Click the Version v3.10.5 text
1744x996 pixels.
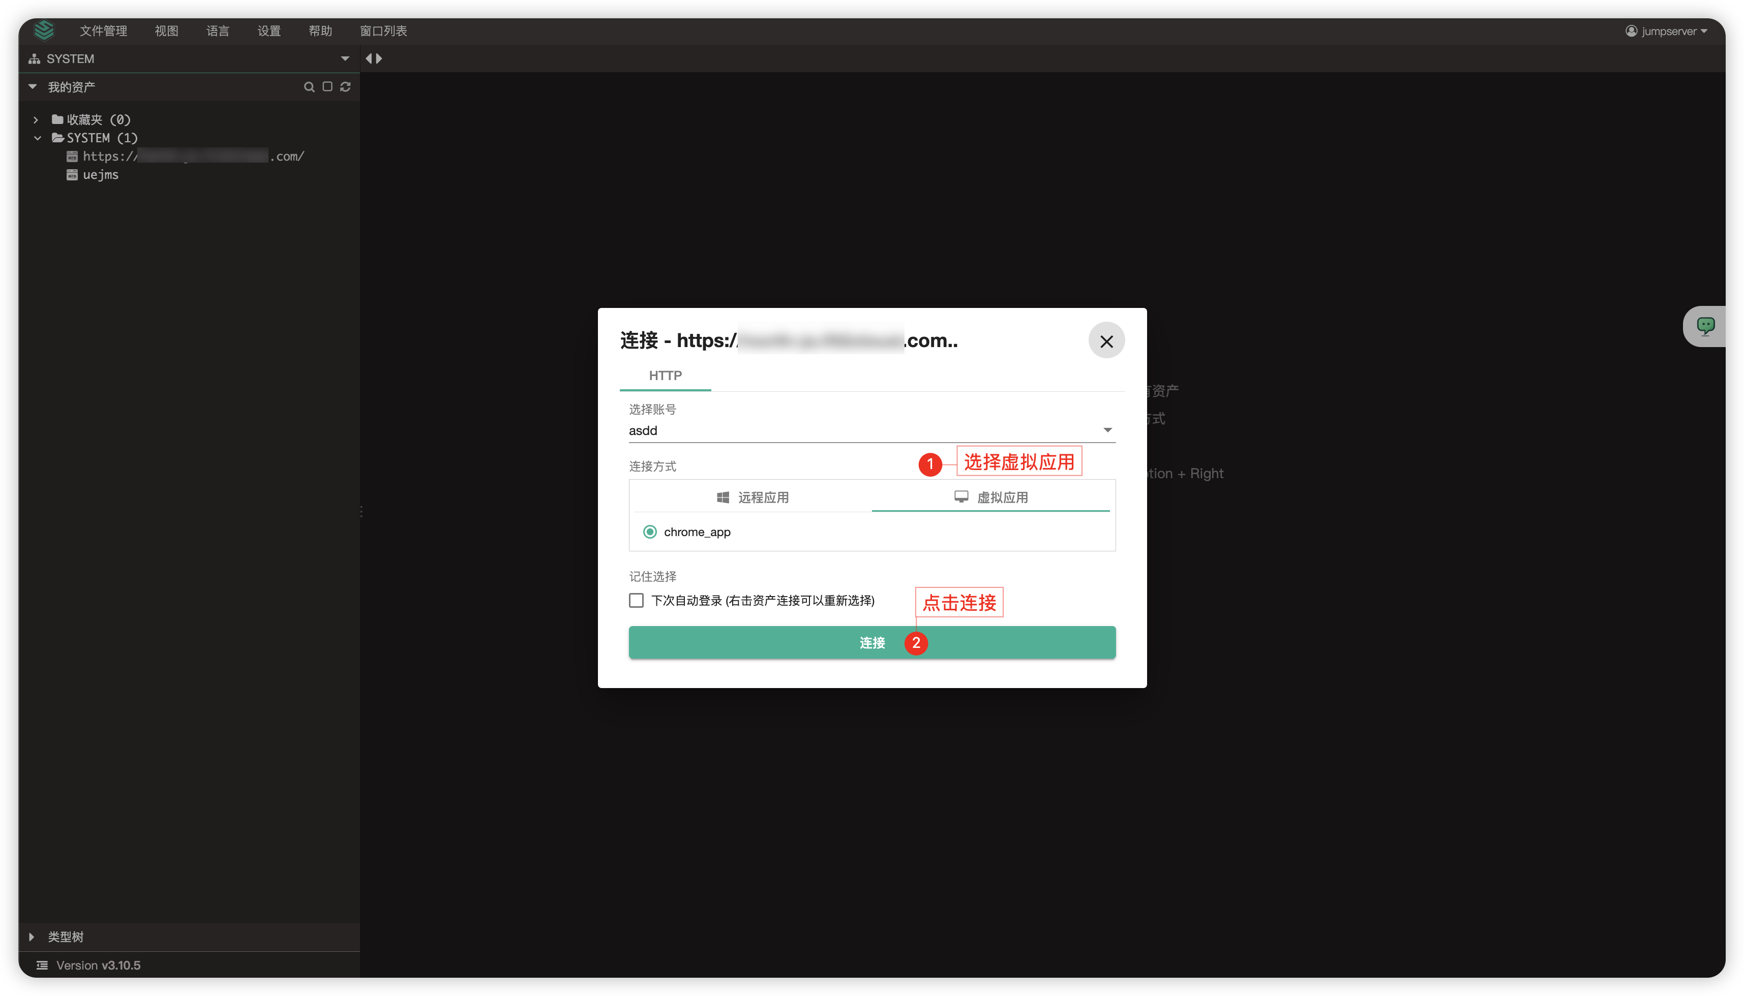(x=99, y=965)
